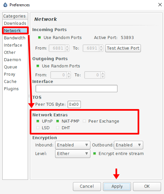
Task: Click the Apply button
Action: 117,186
